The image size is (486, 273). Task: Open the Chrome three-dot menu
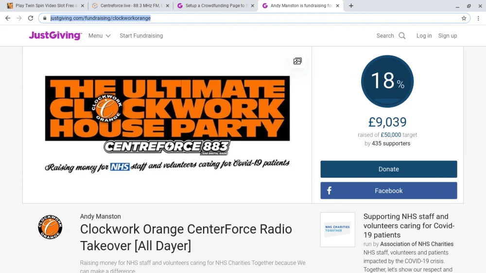478,18
